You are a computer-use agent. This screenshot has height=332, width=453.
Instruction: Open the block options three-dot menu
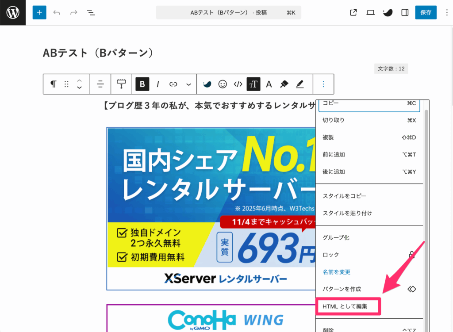click(x=323, y=84)
